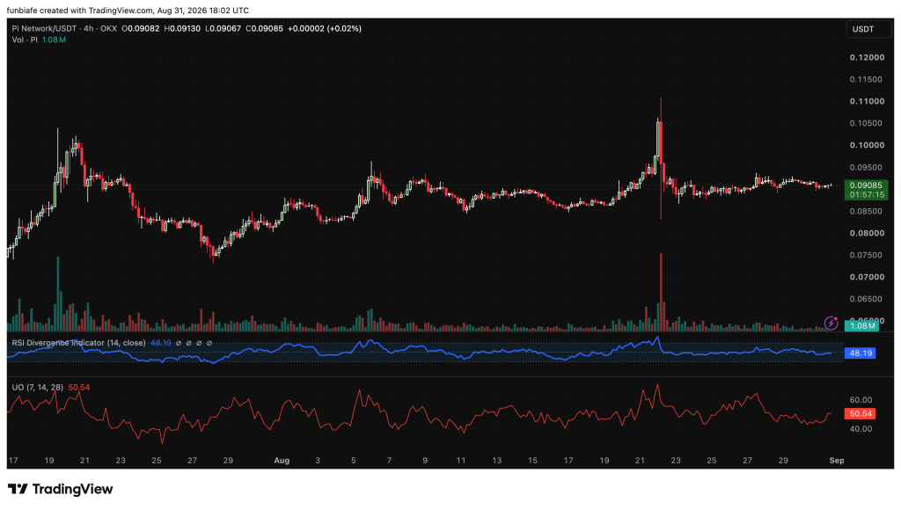The width and height of the screenshot is (901, 509).
Task: Click the Pi Network/USDT symbol title
Action: (45, 28)
